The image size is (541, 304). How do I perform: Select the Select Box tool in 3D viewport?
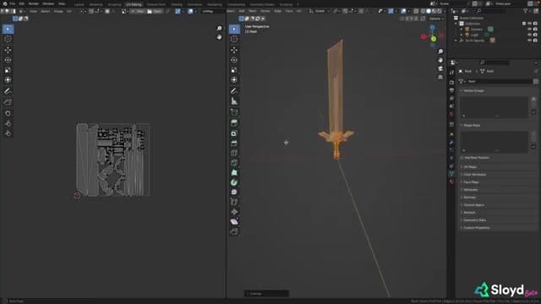coord(234,29)
